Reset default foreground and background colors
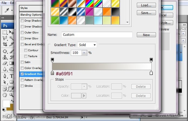Viewport: 188px width, 121px height. point(4,110)
